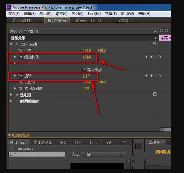This screenshot has height=173, width=184.
Task: Add or remove 缩放比例 keyframe
Action: pos(151,57)
